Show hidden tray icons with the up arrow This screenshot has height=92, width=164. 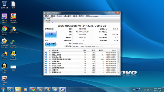[142, 90]
